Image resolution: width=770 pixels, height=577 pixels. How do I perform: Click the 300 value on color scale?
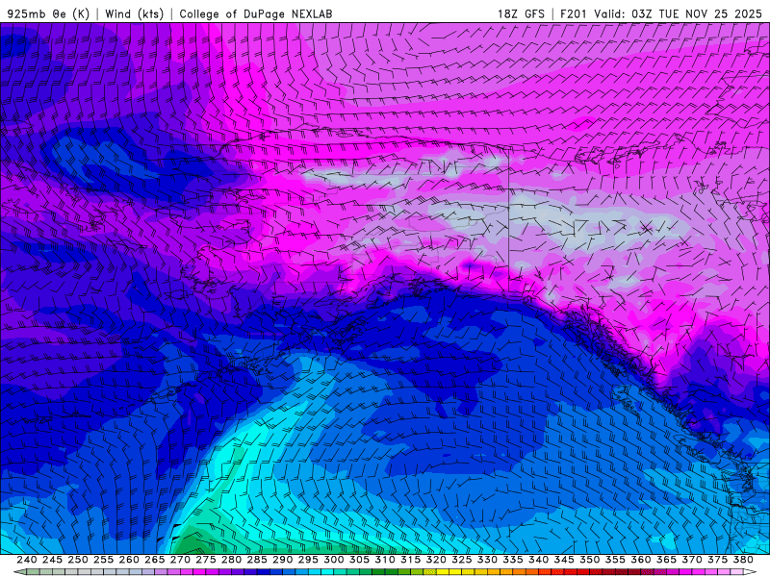pyautogui.click(x=334, y=560)
